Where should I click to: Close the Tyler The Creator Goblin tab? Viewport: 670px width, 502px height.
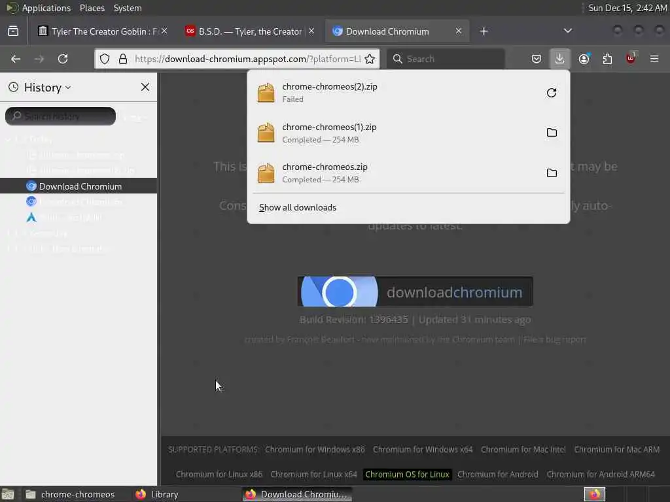point(164,31)
